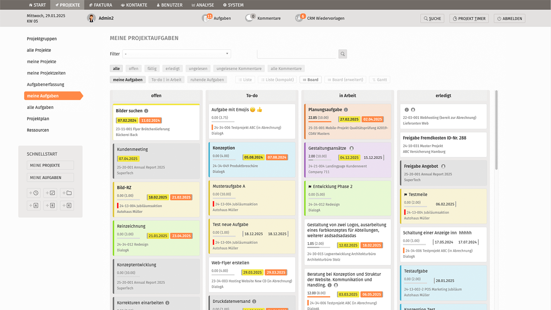Click the add project folder quickstart icon
This screenshot has width=551, height=310.
point(67,193)
